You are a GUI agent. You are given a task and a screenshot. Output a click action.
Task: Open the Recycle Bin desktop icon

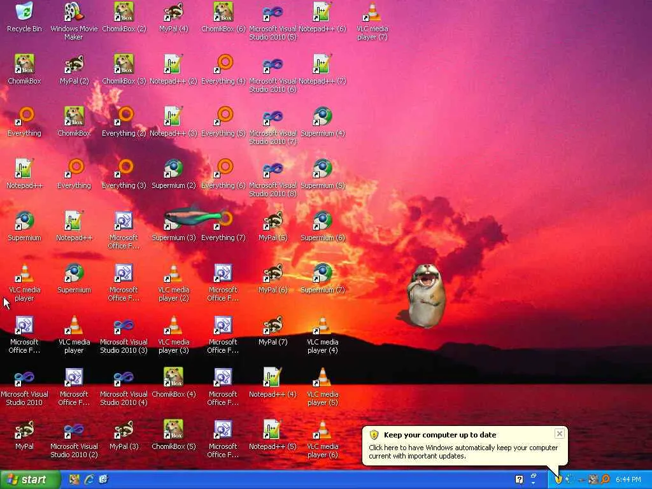point(25,17)
